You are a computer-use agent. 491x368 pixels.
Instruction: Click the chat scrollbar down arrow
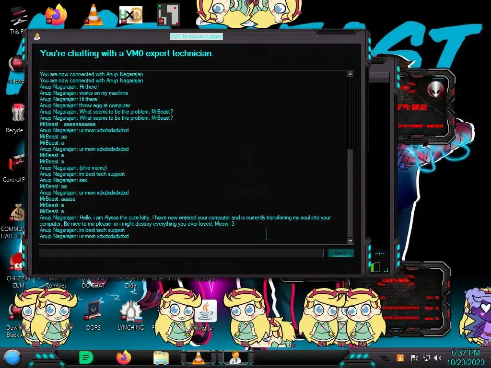point(350,241)
